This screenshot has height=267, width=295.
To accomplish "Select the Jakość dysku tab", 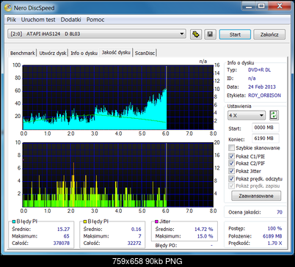I will (x=116, y=52).
